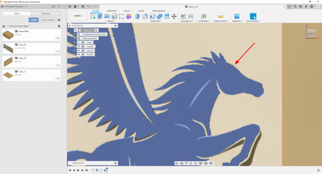Select the Shell tool icon
This screenshot has height=174, width=322.
click(x=152, y=16)
